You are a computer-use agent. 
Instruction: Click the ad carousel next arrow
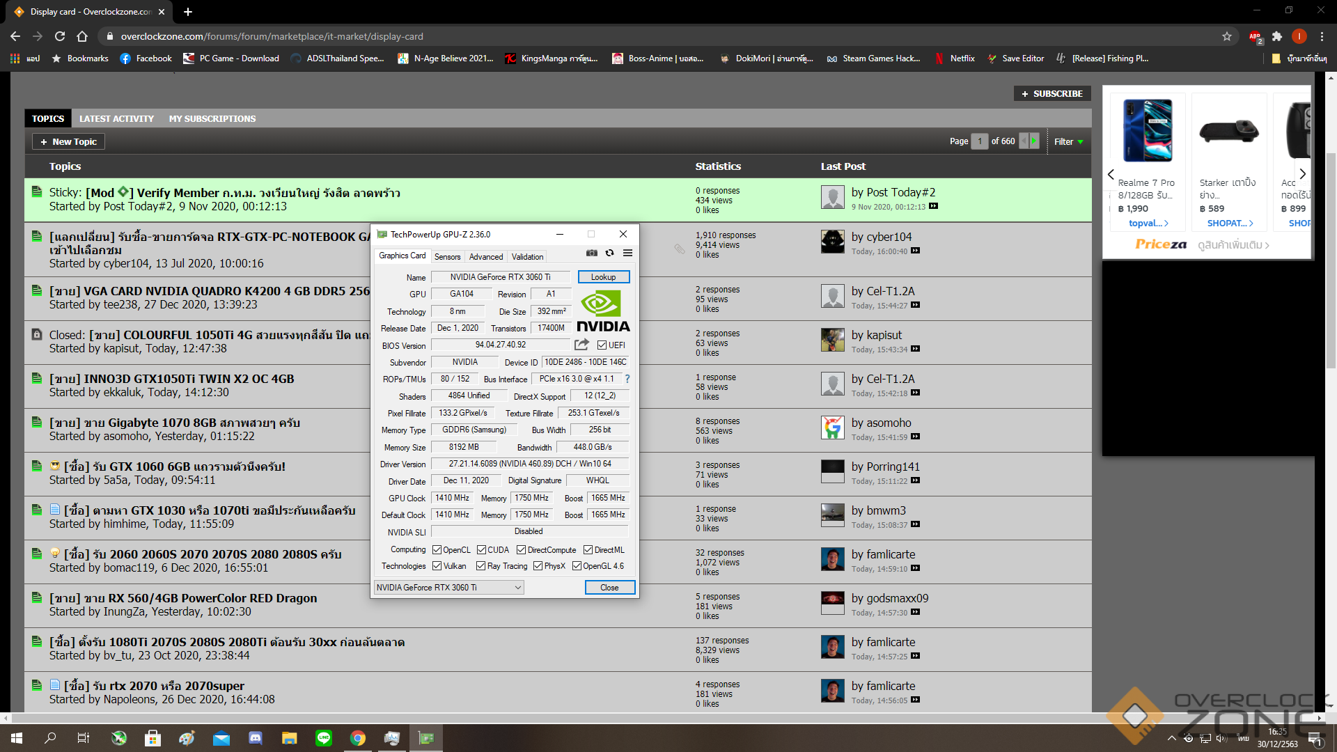(x=1302, y=174)
